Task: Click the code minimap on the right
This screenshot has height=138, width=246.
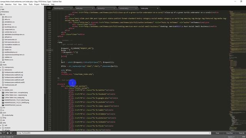Action: coord(237,71)
